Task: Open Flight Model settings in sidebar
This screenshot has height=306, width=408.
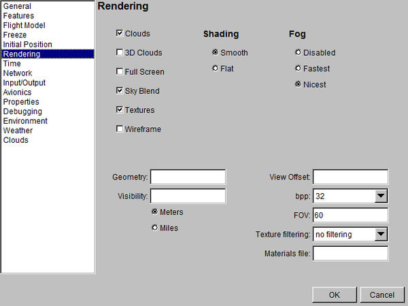Action: coord(26,26)
